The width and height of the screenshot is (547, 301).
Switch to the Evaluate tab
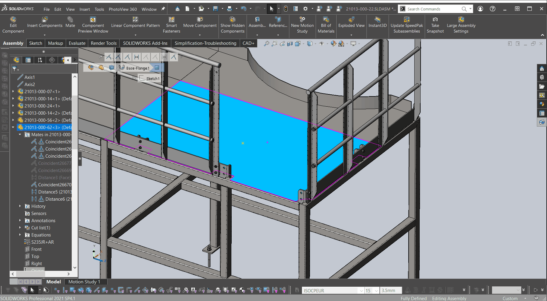[x=77, y=43]
